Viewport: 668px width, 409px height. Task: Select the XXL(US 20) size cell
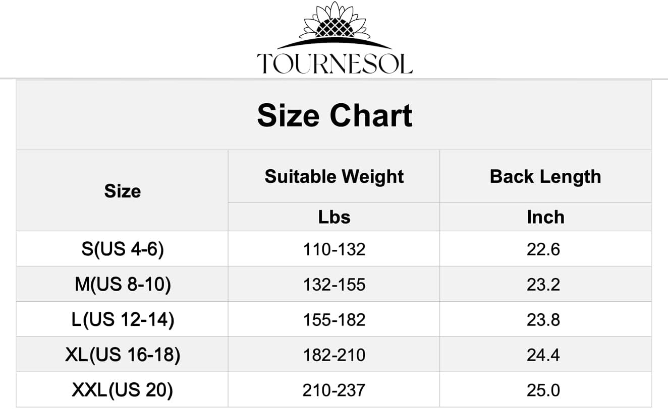coord(123,390)
